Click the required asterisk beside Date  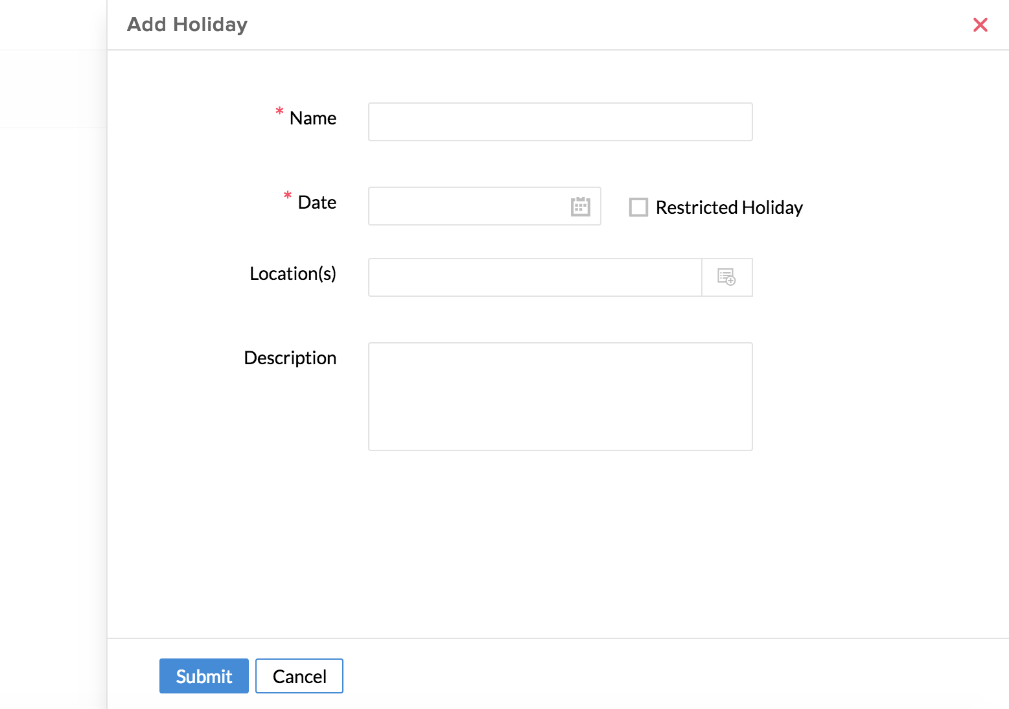[288, 195]
